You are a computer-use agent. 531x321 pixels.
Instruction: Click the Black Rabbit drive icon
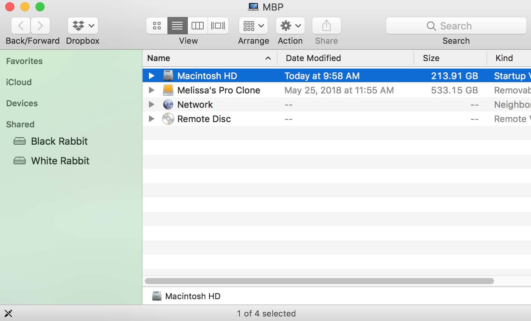point(20,141)
